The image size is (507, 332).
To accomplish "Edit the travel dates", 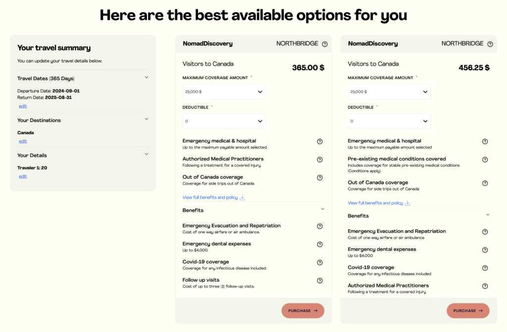I will click(x=23, y=106).
